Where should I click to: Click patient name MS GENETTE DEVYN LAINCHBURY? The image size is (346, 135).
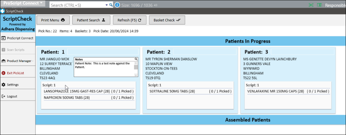point(270,59)
